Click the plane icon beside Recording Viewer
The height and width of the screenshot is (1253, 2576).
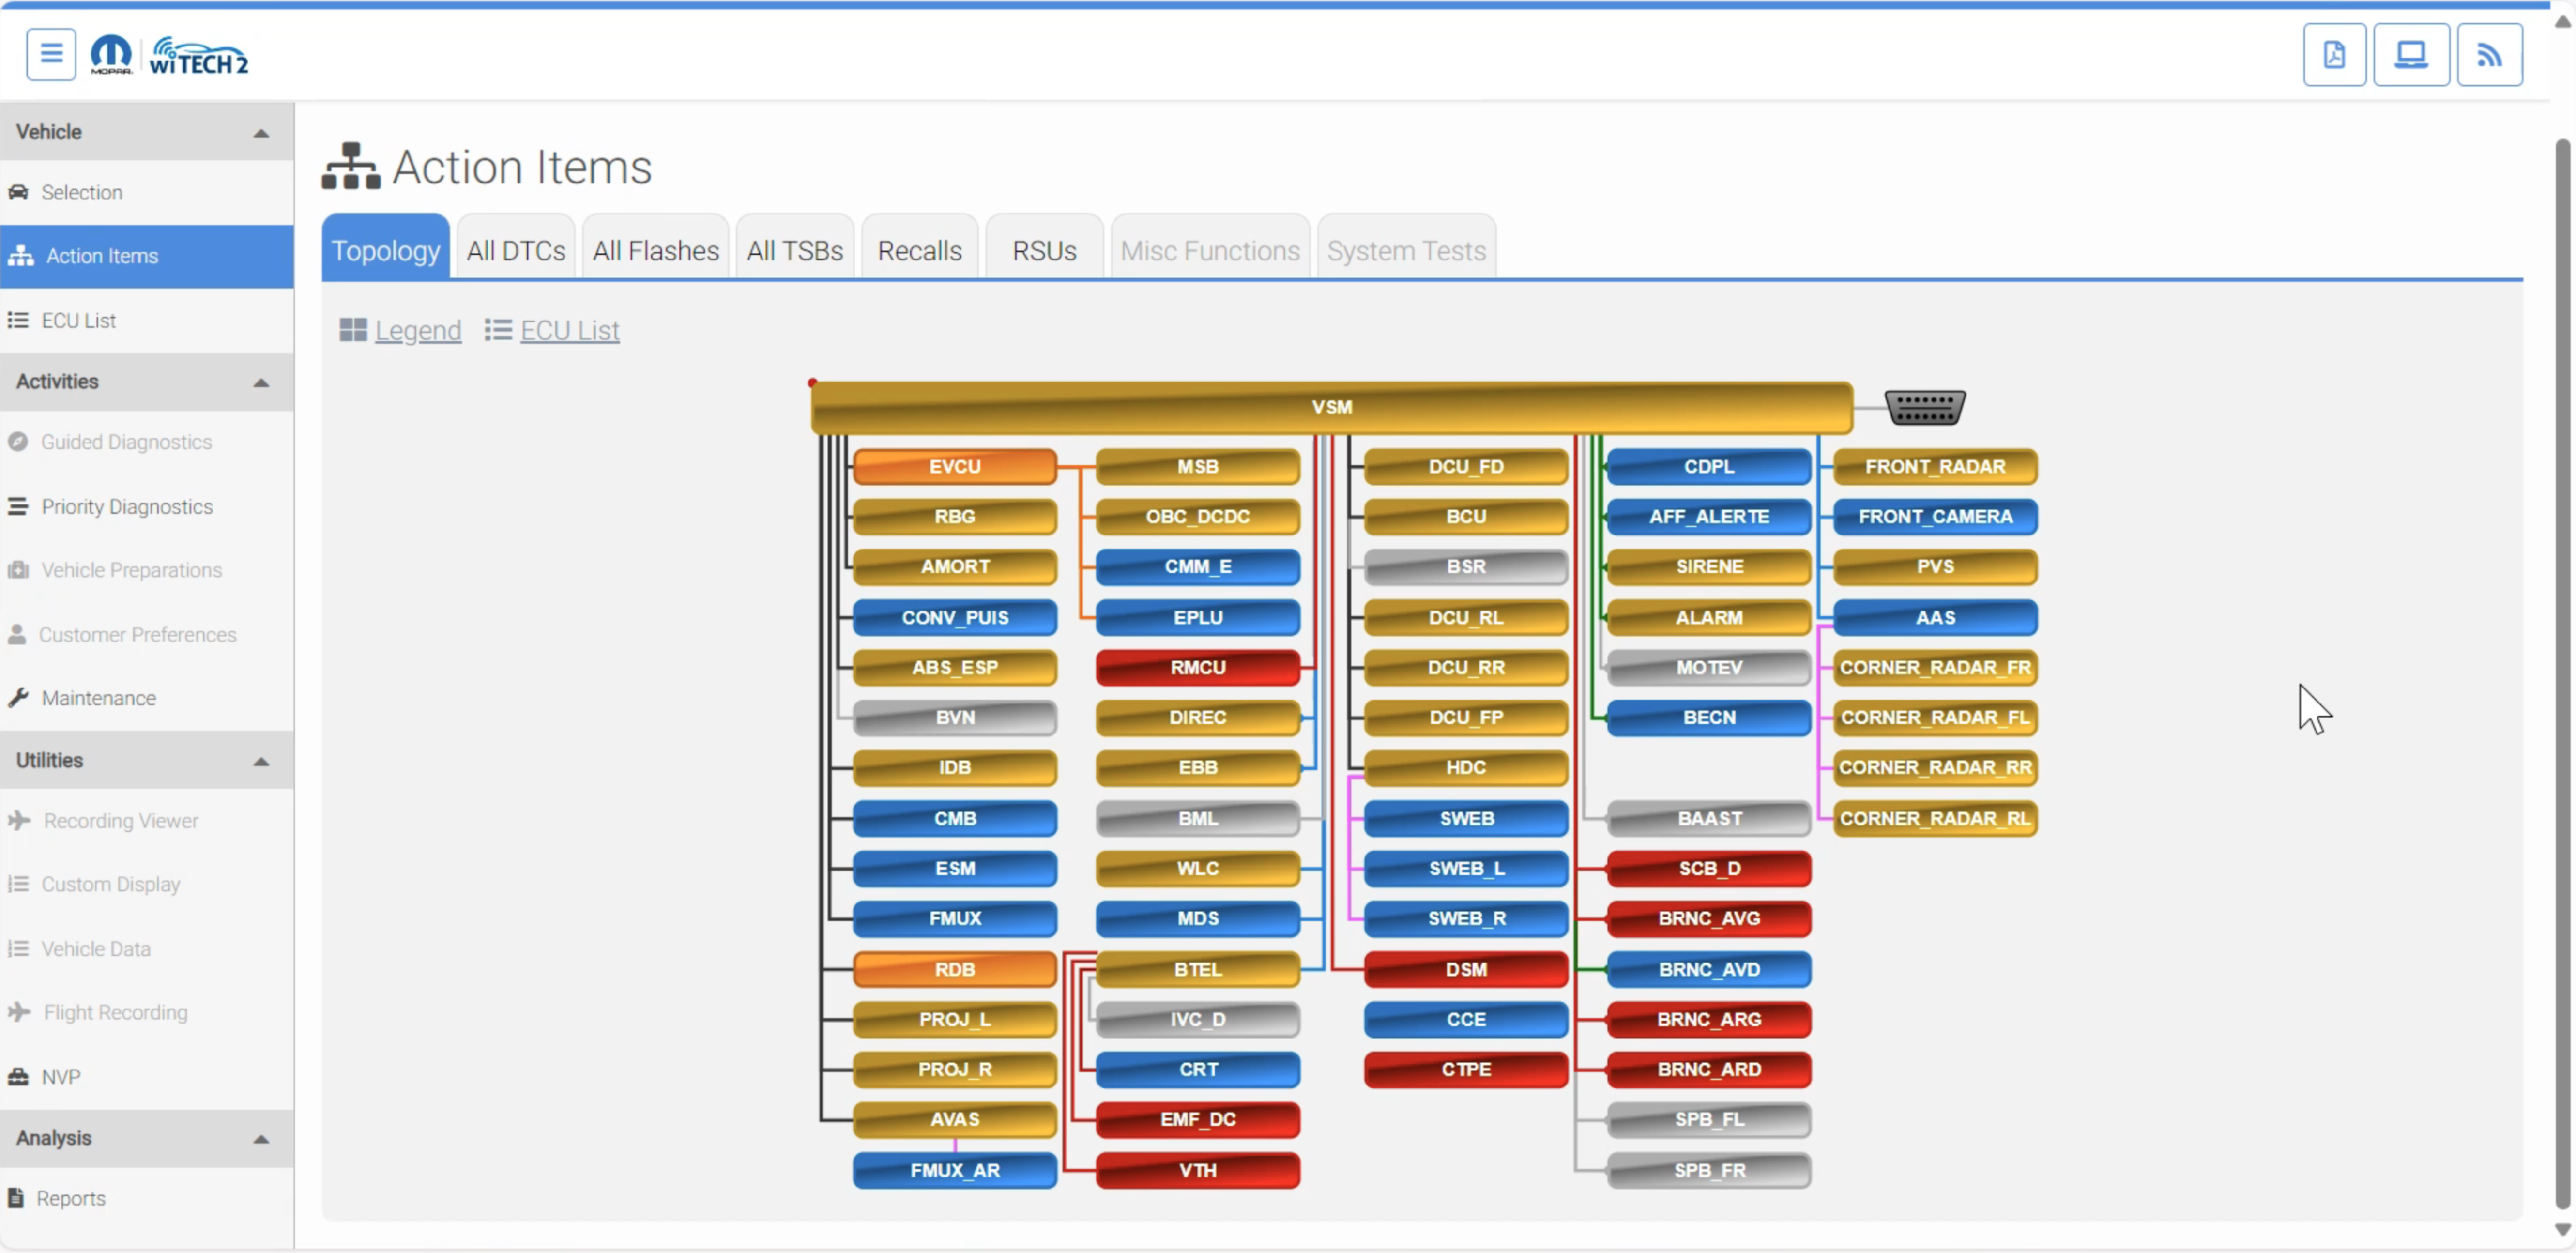pos(19,820)
